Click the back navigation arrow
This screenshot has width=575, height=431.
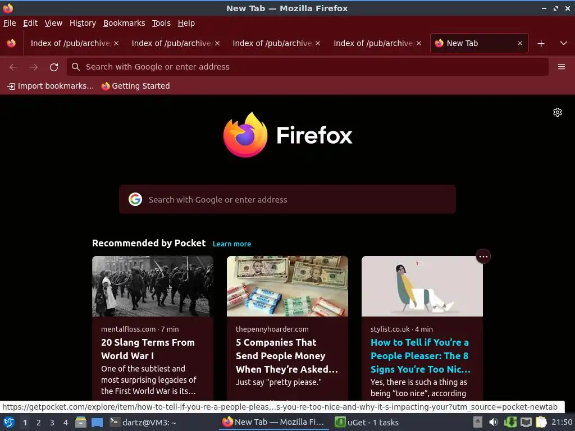click(13, 67)
